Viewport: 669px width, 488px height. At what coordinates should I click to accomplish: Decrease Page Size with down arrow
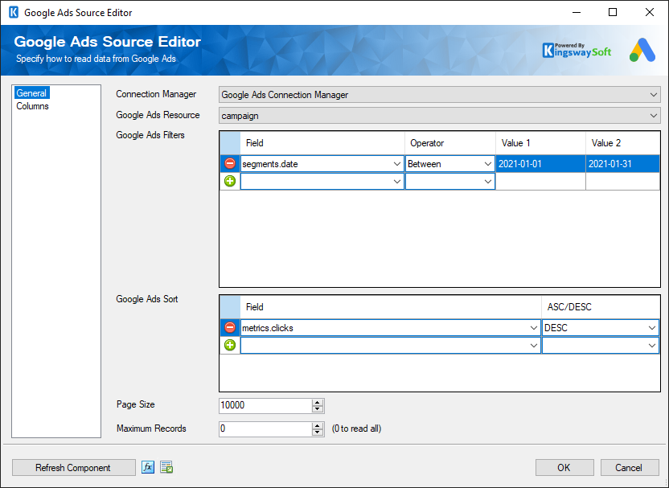tap(318, 409)
